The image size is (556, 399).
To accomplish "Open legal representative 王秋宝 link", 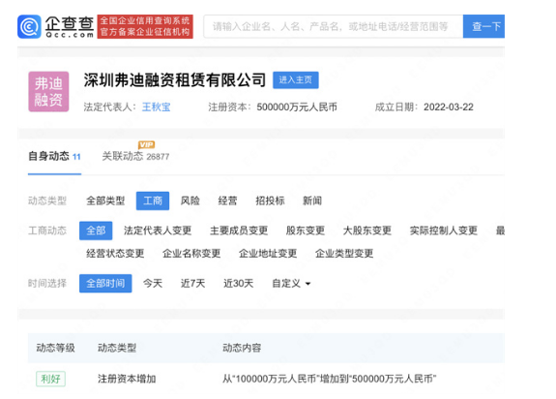I will [x=156, y=107].
